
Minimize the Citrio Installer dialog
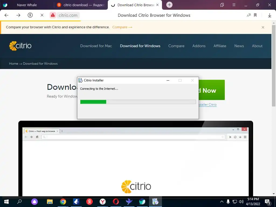point(168,80)
